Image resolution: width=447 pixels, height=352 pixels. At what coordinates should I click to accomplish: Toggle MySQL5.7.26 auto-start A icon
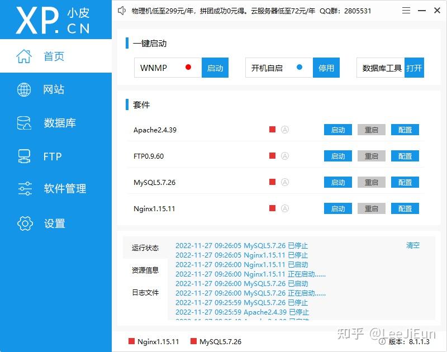click(x=285, y=182)
